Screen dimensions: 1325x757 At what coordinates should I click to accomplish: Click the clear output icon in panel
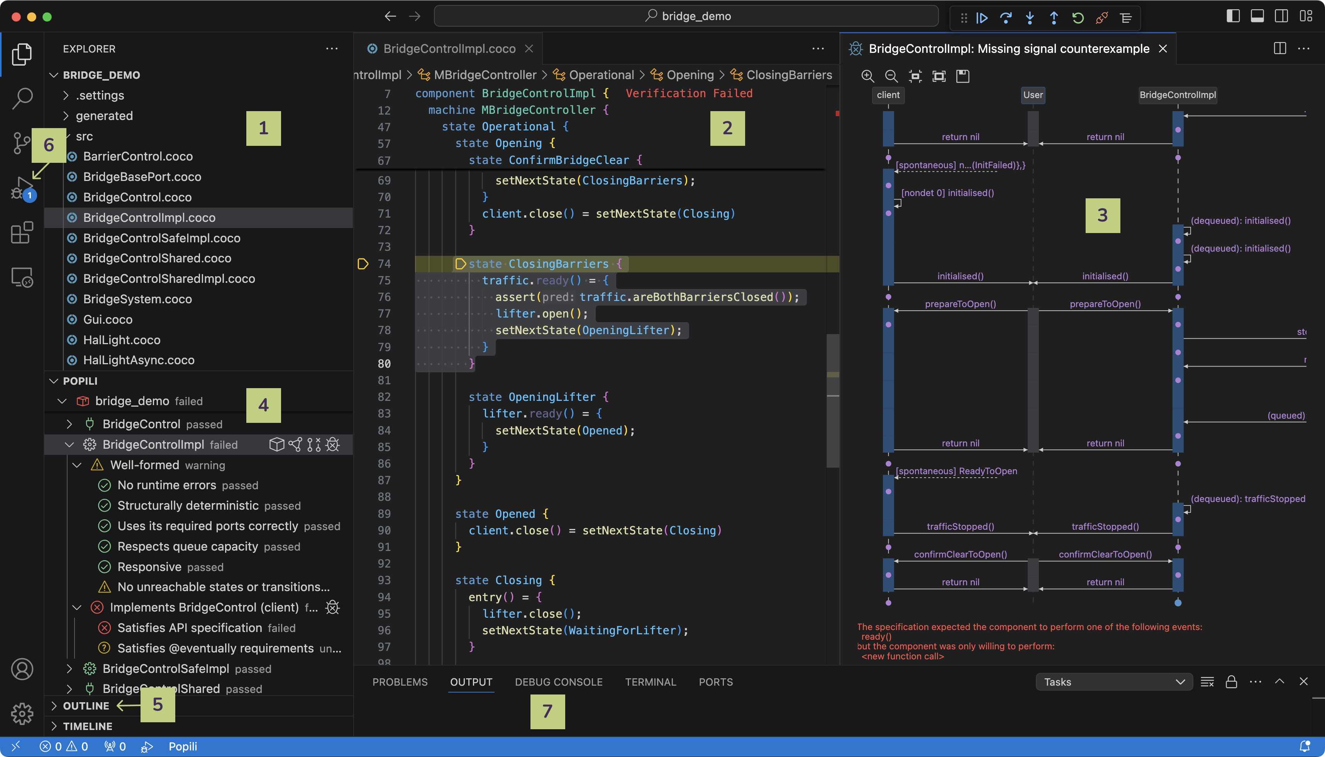[x=1207, y=682]
